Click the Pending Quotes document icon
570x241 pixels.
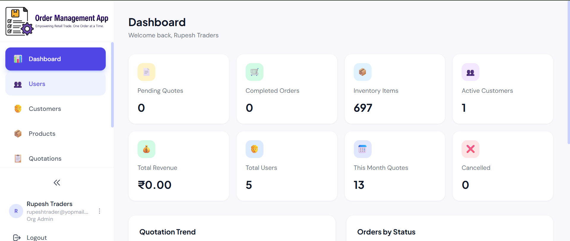tap(146, 72)
